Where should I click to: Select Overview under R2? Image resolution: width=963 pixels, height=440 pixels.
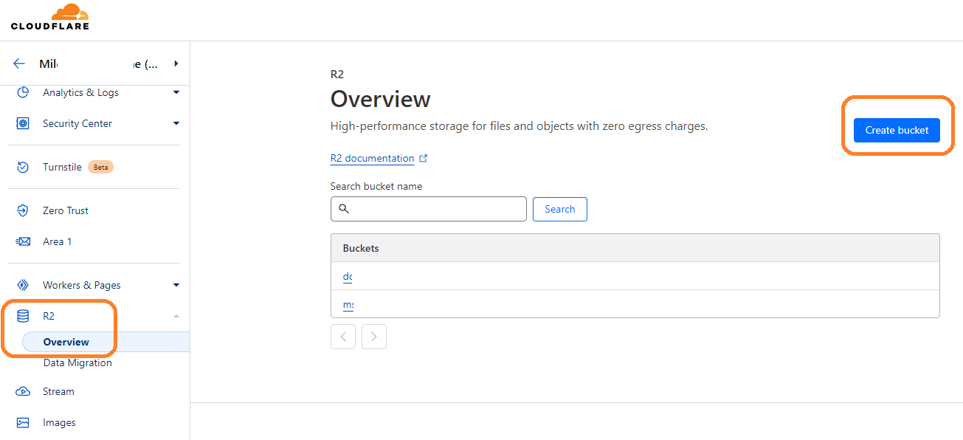66,342
